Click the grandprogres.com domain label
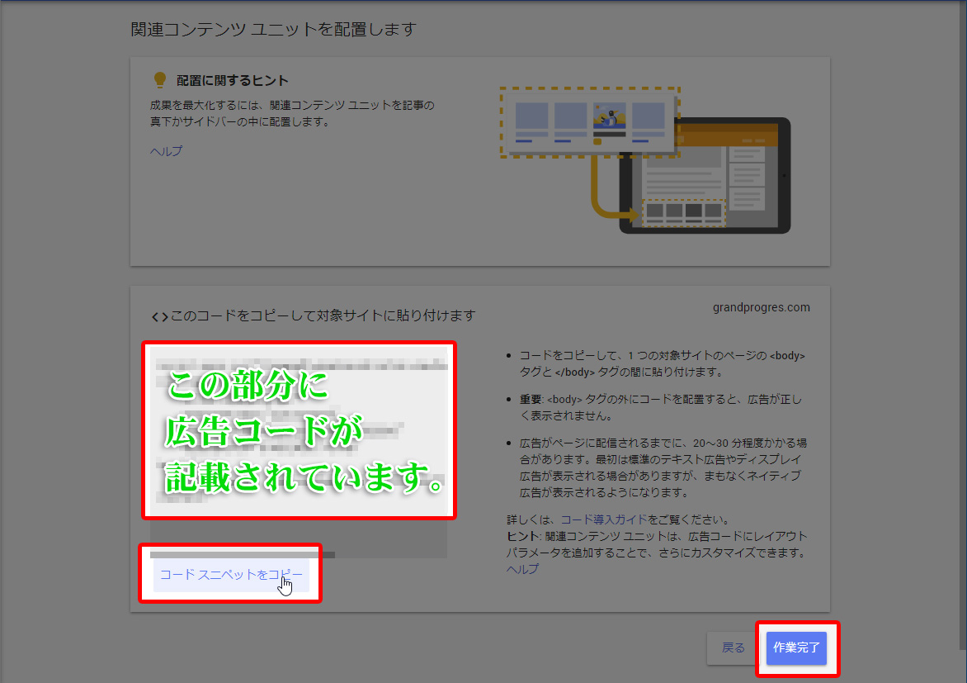The image size is (967, 683). [x=761, y=308]
